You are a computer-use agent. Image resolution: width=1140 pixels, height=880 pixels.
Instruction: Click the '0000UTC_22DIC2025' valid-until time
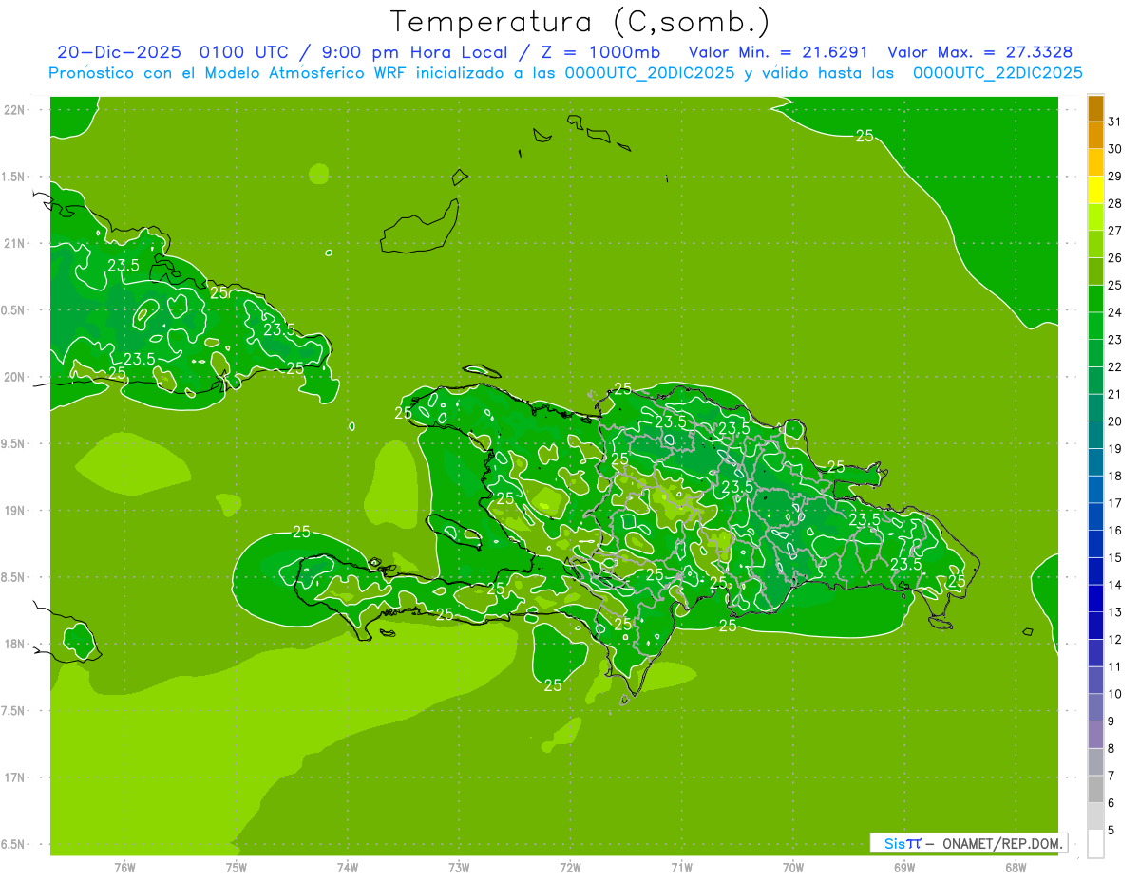tap(997, 73)
